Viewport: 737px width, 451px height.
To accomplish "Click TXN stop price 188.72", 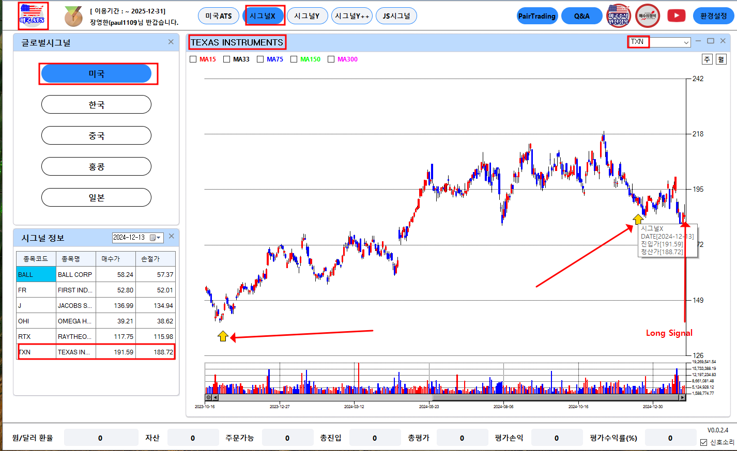I will (x=156, y=352).
